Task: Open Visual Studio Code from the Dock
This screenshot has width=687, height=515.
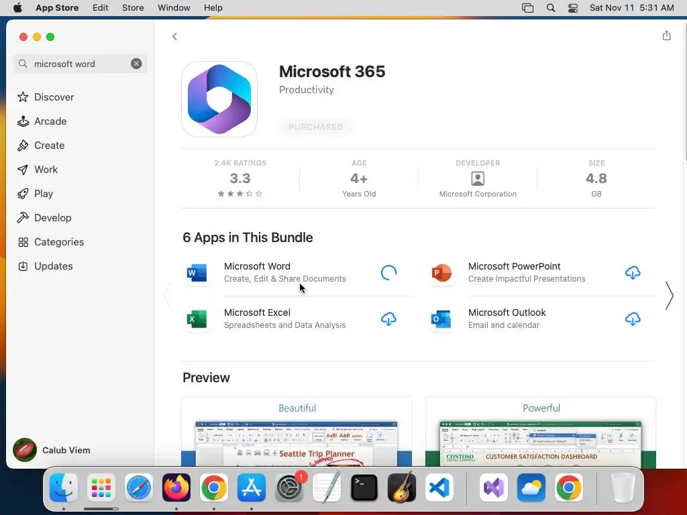Action: [x=439, y=488]
